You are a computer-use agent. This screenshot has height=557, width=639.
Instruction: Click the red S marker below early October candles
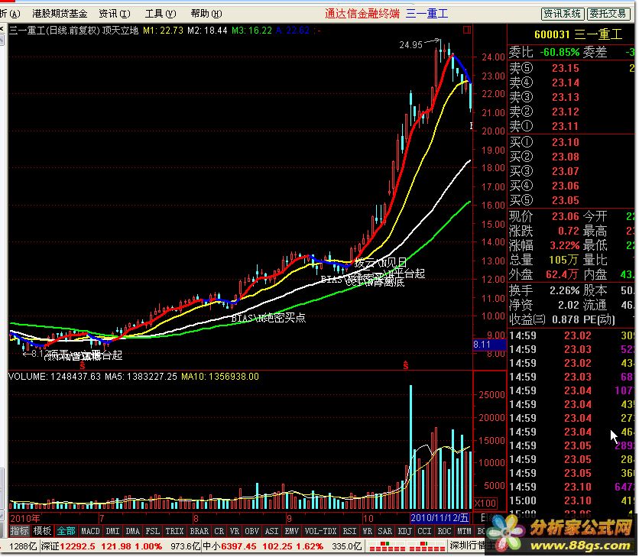click(x=405, y=364)
